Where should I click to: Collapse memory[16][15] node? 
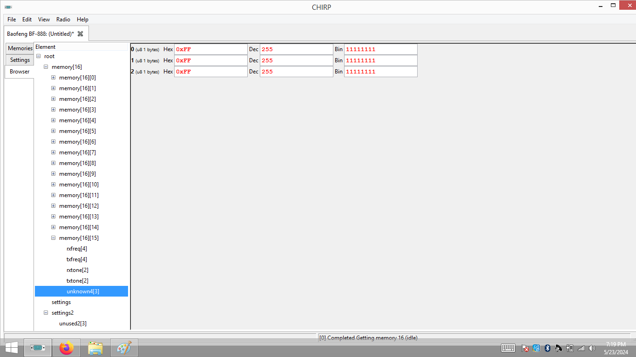click(54, 238)
